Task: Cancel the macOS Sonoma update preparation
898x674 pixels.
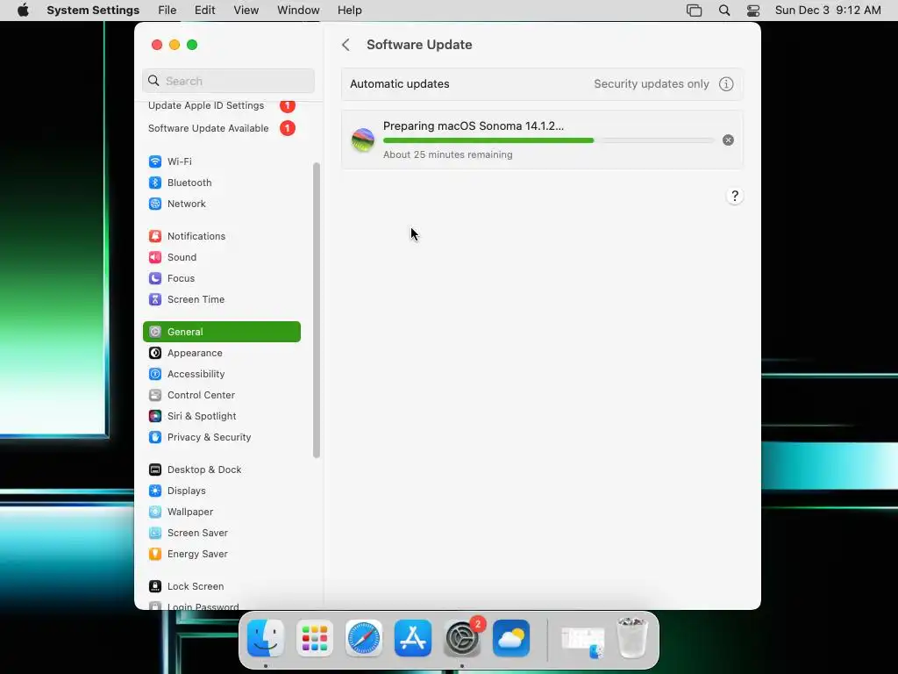Action: (728, 140)
